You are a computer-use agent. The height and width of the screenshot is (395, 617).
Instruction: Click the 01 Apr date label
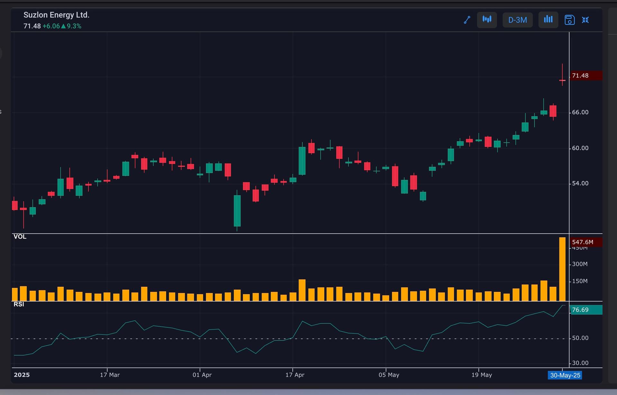coord(202,375)
